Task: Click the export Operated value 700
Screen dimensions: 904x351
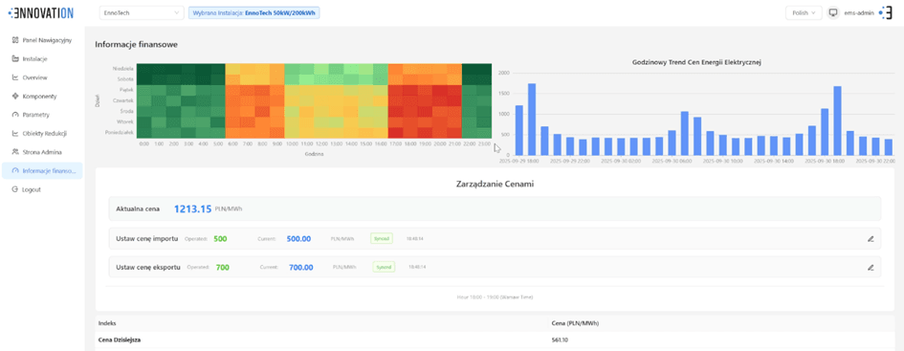Action: (223, 268)
